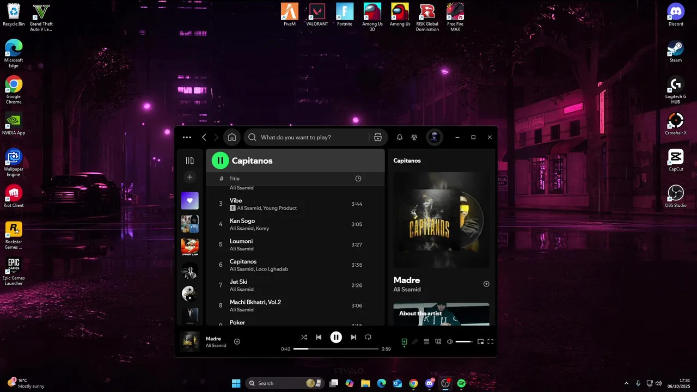Open Liked Songs playlist thumbnail
697x392 pixels.
[x=189, y=200]
